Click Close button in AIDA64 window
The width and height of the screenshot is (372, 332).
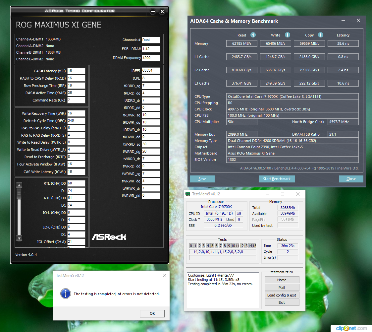(351, 179)
